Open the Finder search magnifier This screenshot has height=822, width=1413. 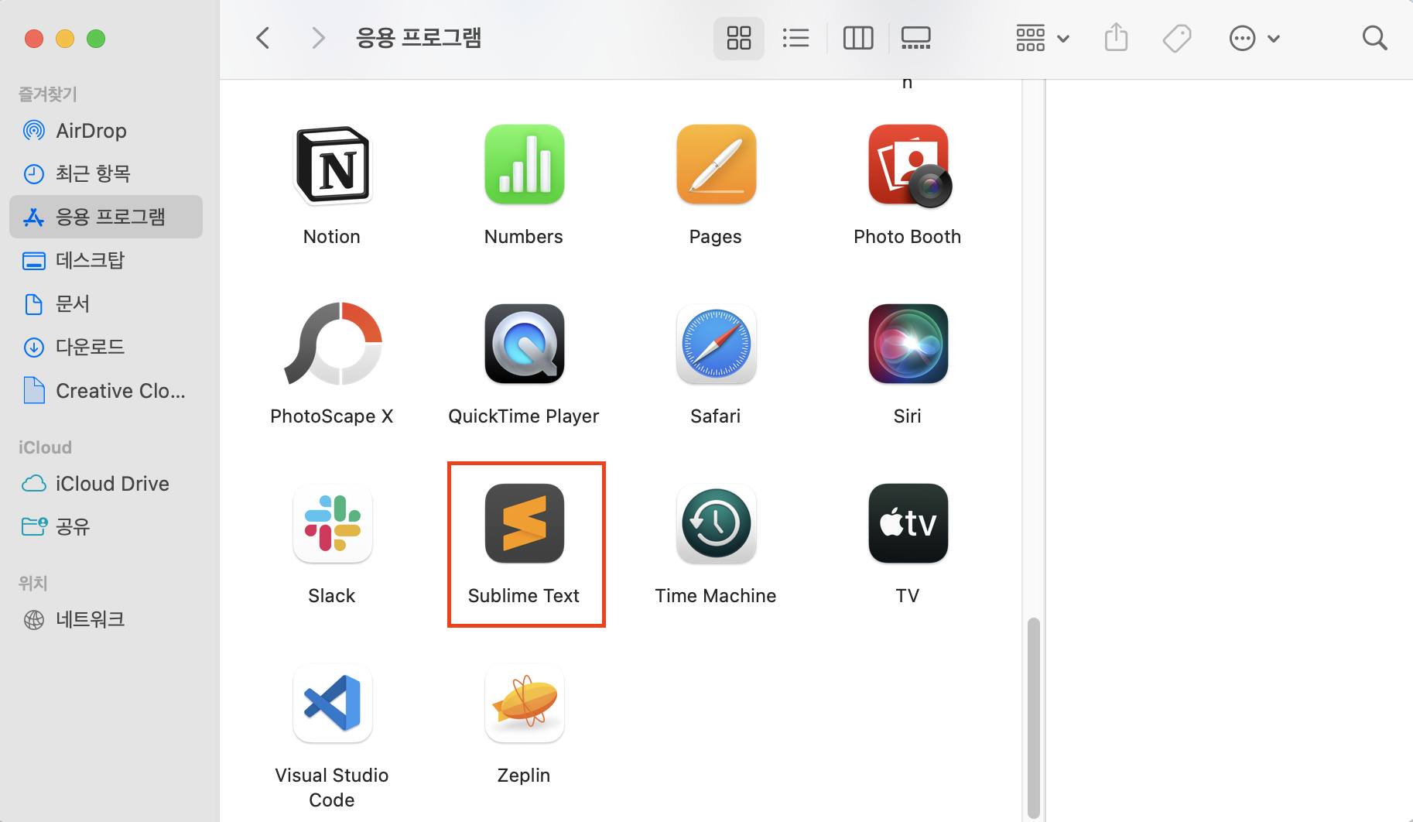(1374, 38)
